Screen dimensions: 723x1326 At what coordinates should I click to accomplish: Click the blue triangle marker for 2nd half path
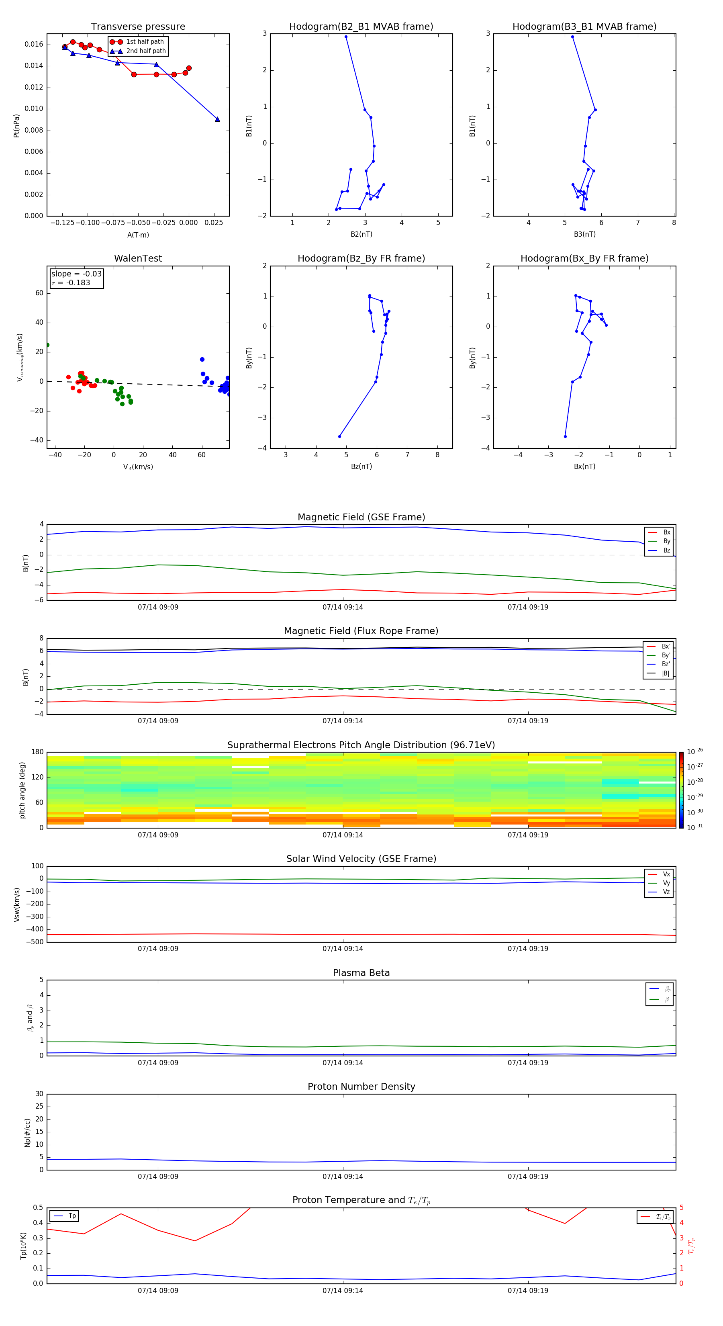tap(116, 51)
